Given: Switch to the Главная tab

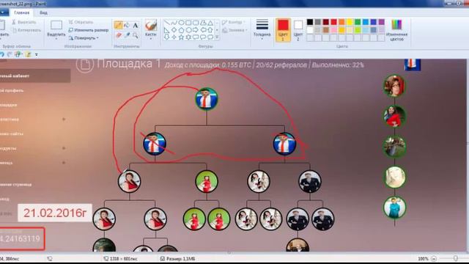Looking at the screenshot, I should click(22, 12).
